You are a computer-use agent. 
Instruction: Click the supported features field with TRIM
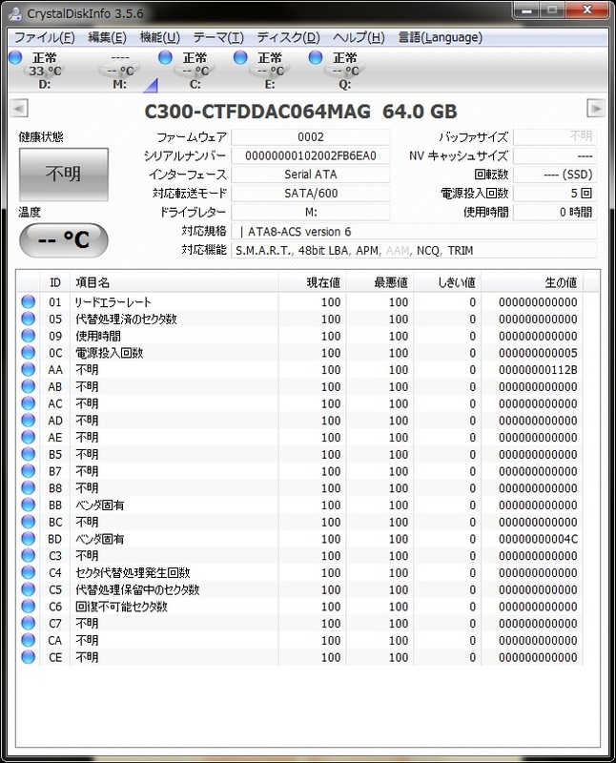coord(414,250)
